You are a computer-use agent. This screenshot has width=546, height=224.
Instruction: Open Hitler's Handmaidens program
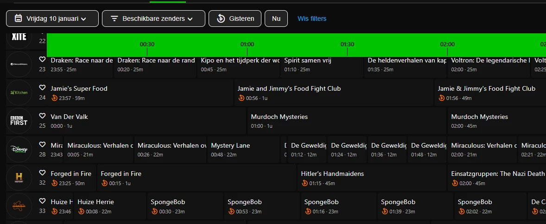[372, 178]
